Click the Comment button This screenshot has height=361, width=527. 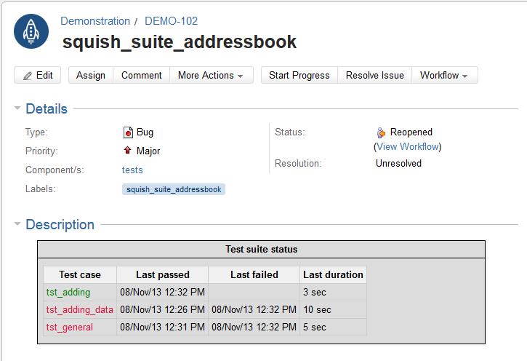[x=141, y=76]
